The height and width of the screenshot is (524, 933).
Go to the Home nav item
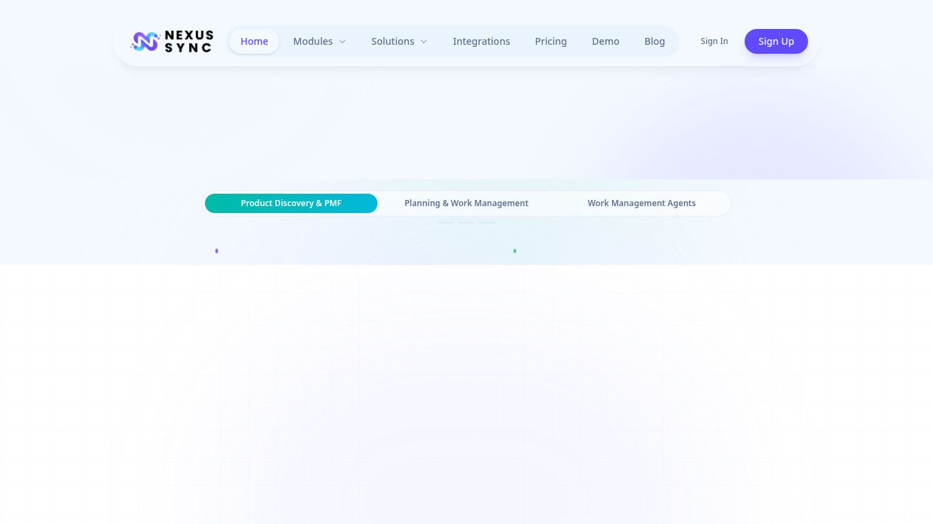(254, 41)
